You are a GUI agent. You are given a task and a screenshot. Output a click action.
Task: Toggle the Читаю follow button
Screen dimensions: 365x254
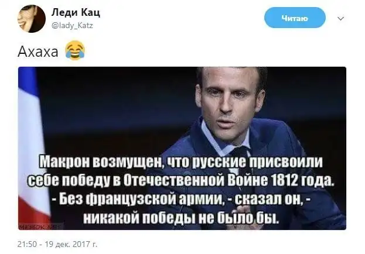(x=295, y=18)
